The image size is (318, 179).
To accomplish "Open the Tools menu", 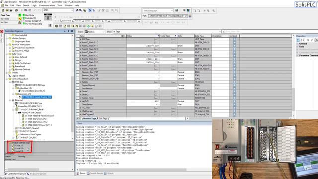I will [x=60, y=5].
